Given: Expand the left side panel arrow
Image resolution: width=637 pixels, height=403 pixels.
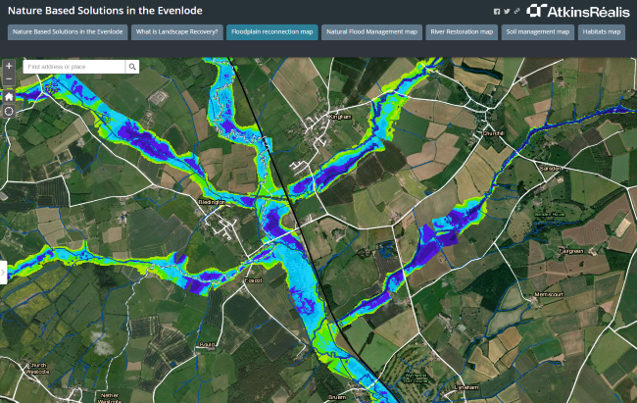Looking at the screenshot, I should pyautogui.click(x=3, y=272).
